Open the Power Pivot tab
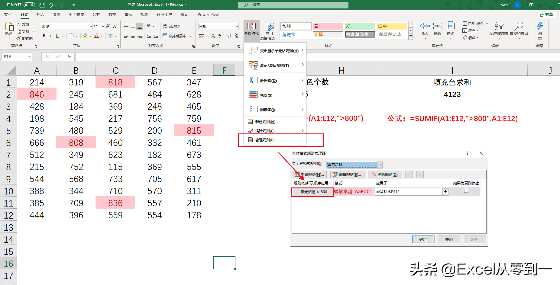This screenshot has width=560, height=285. 209,14
